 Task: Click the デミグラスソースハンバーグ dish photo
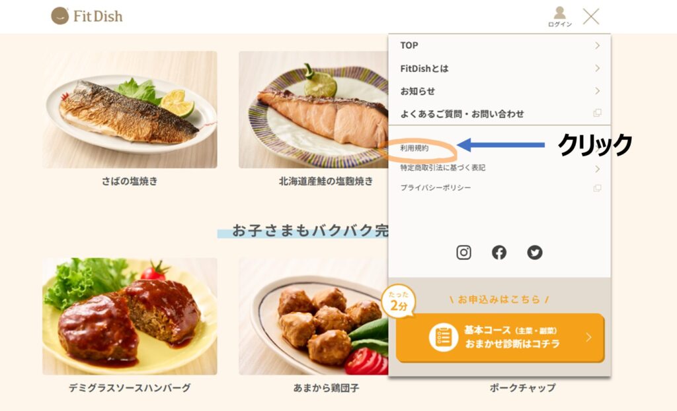(x=130, y=316)
